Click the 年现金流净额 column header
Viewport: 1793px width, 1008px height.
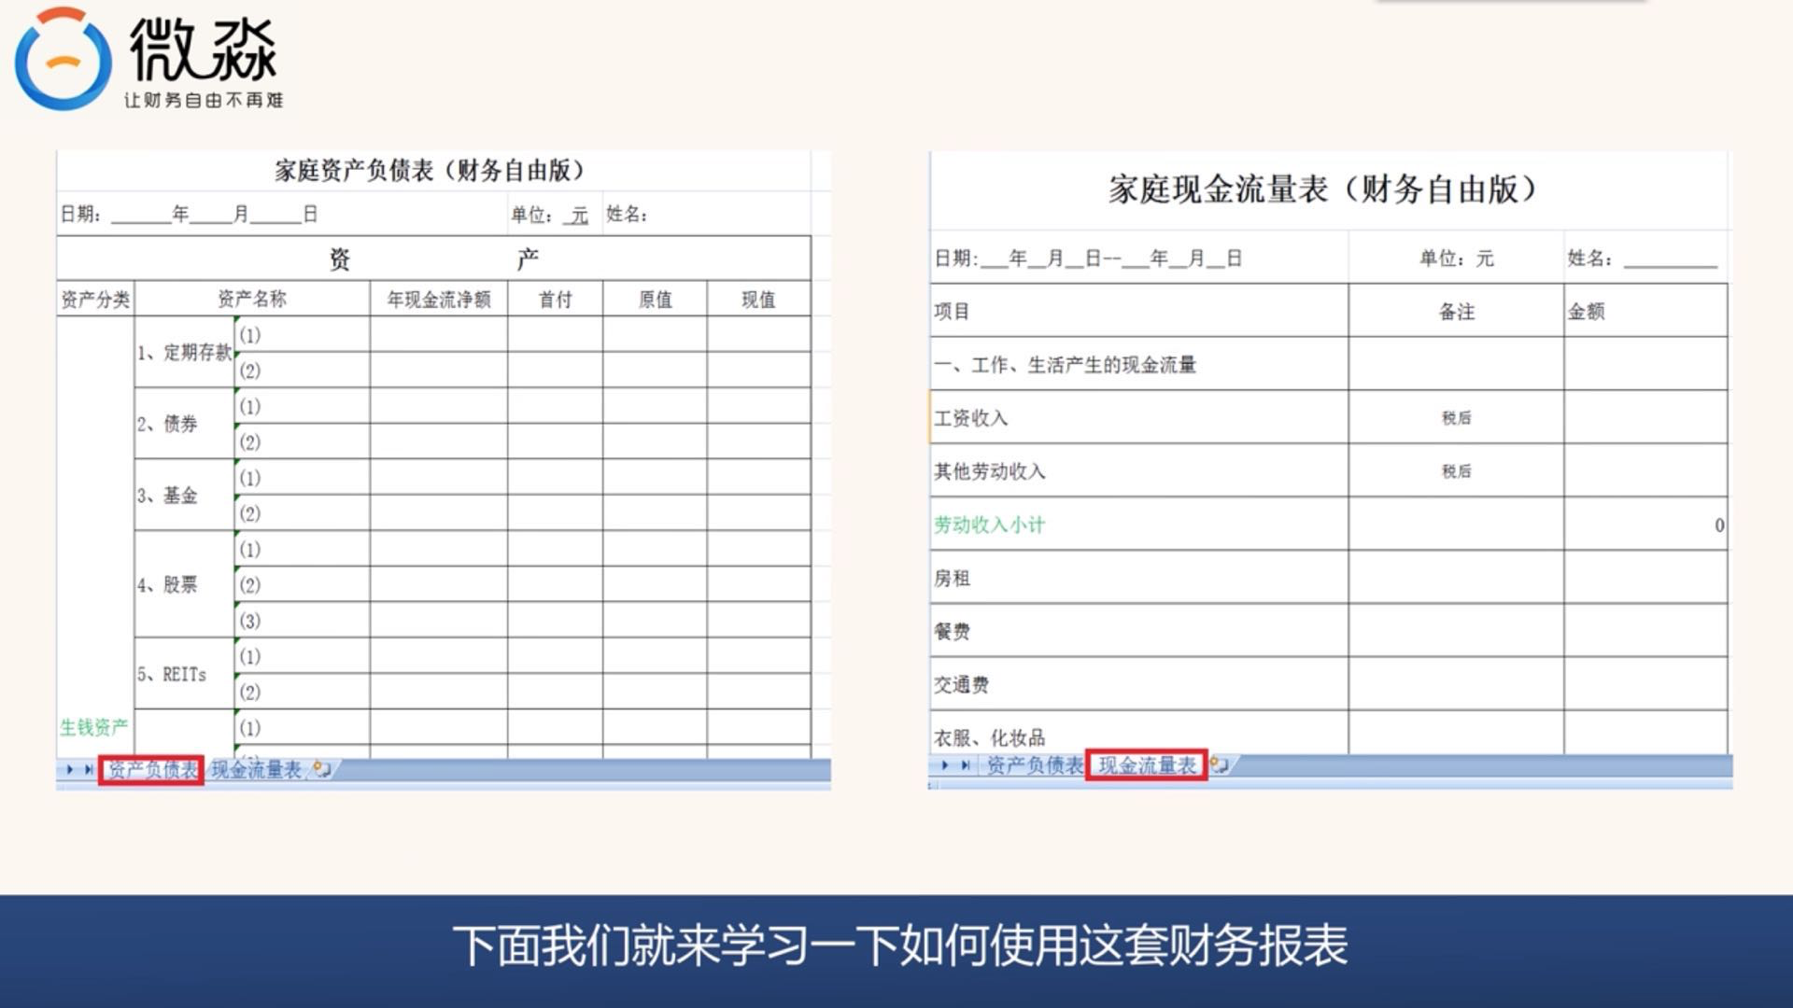[x=439, y=300]
